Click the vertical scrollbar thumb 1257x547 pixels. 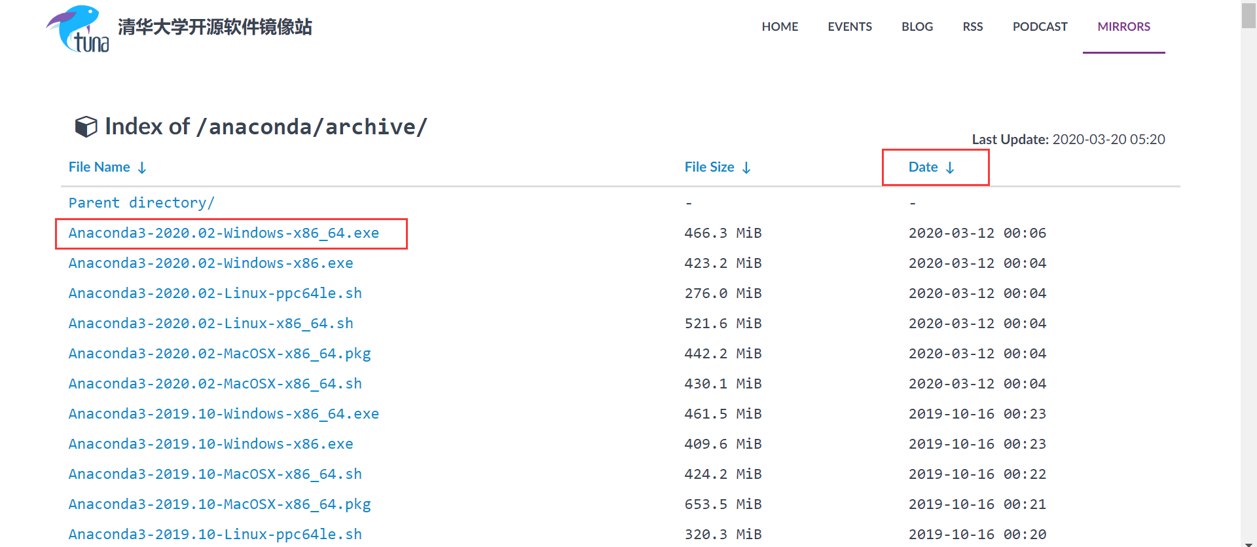(x=1248, y=16)
